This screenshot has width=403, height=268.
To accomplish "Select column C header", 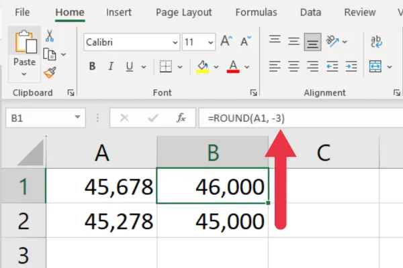I will (x=323, y=152).
